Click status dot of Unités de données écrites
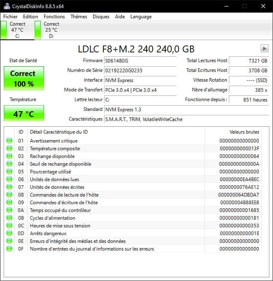This screenshot has width=273, height=281. (x=9, y=187)
